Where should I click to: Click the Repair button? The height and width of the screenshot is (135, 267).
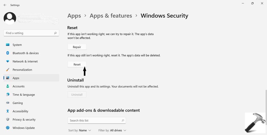click(x=77, y=47)
